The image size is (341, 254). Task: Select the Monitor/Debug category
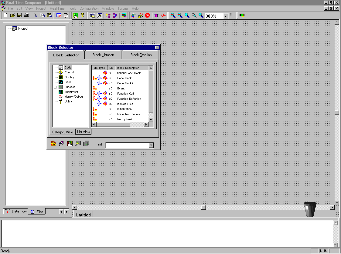pyautogui.click(x=73, y=97)
